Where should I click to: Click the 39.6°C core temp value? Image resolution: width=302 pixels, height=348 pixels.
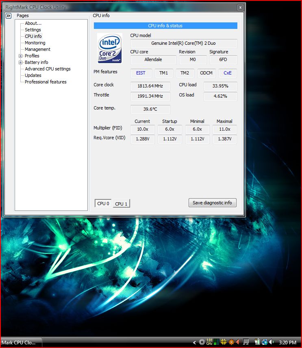(150, 109)
